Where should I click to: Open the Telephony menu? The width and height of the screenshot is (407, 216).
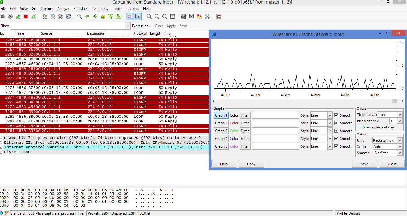click(x=100, y=9)
